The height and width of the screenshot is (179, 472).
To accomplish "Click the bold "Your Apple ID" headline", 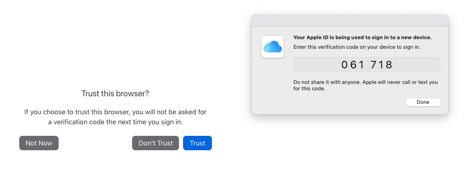I will point(362,38).
